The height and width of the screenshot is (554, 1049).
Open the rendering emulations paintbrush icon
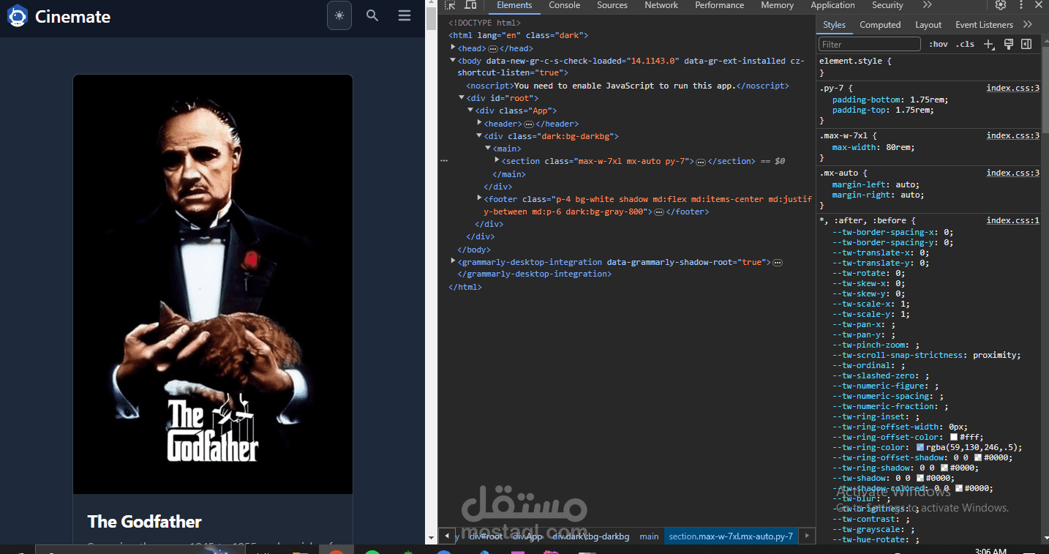click(1008, 44)
